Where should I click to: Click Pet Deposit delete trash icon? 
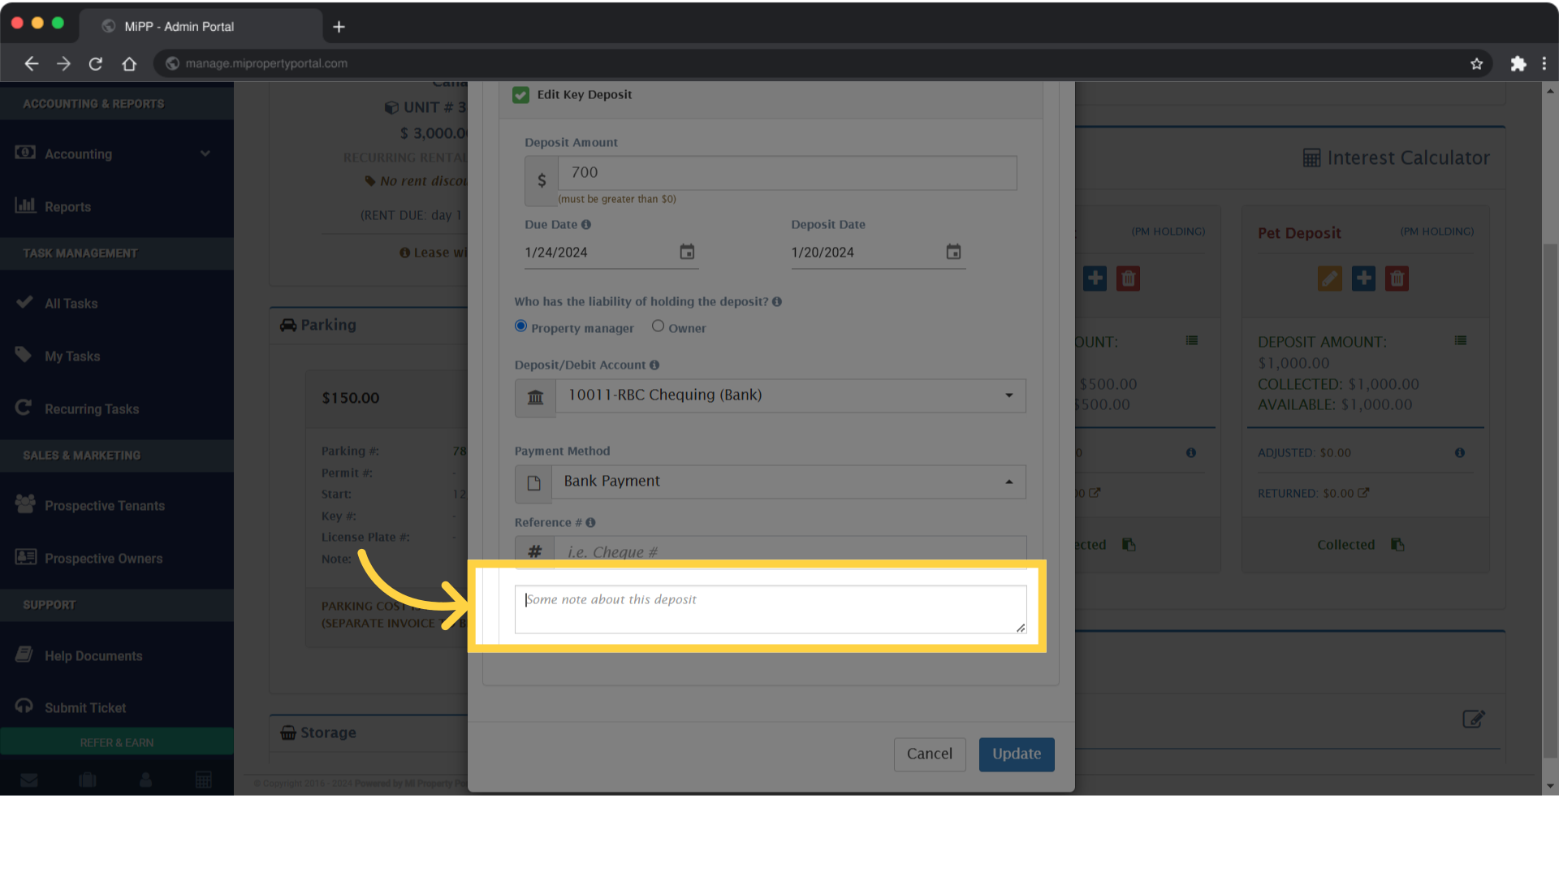(1397, 279)
